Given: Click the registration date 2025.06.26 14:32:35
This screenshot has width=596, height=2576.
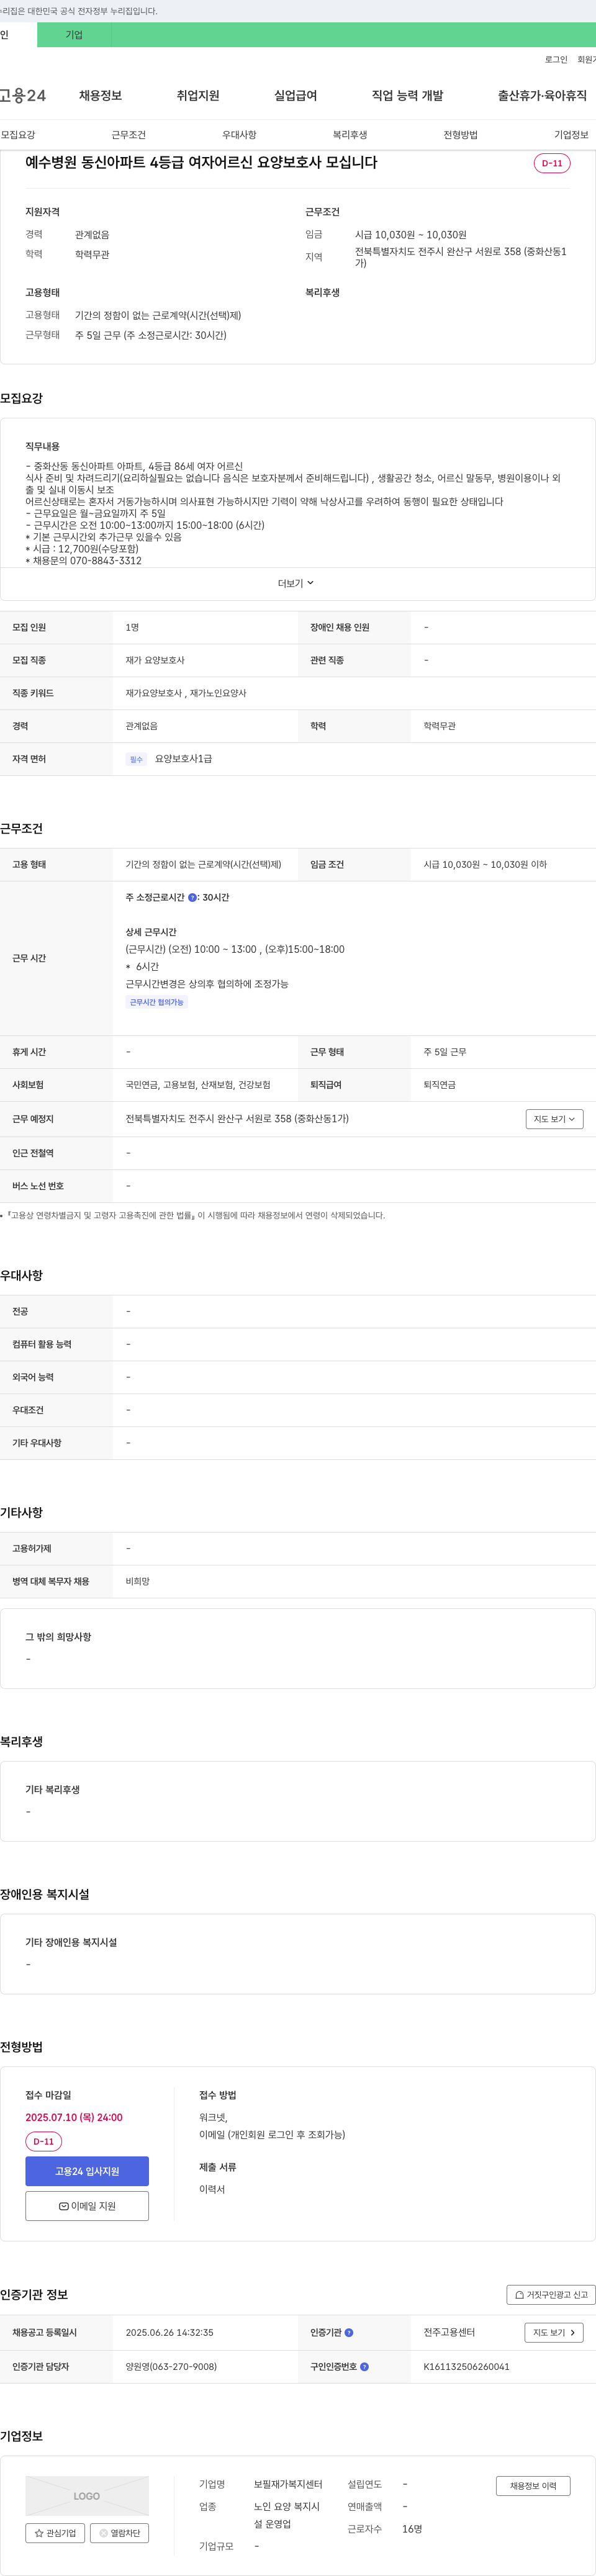Looking at the screenshot, I should pos(169,2333).
